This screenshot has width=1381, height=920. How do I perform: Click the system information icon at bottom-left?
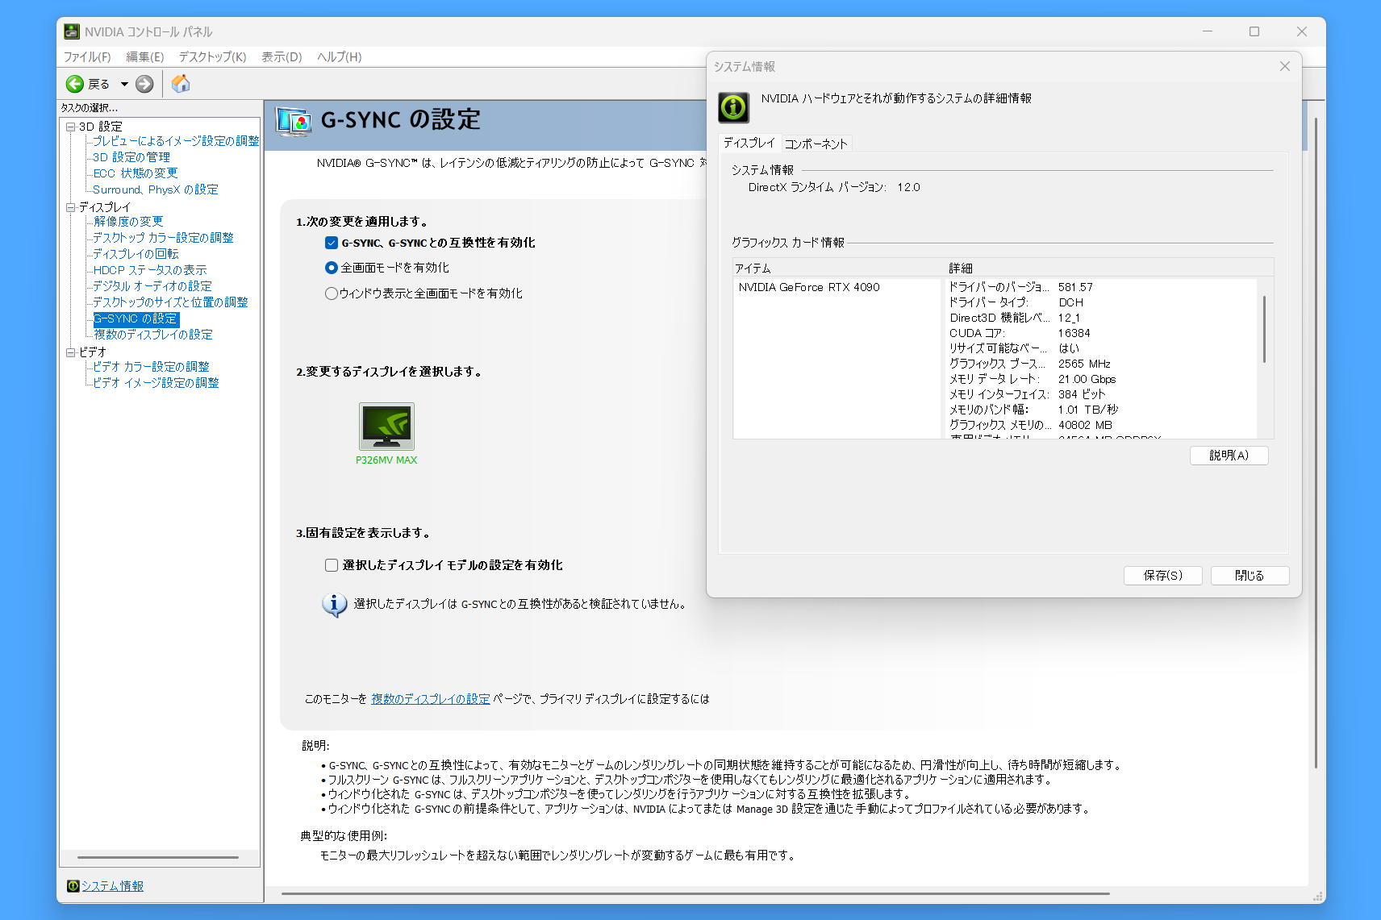73,886
